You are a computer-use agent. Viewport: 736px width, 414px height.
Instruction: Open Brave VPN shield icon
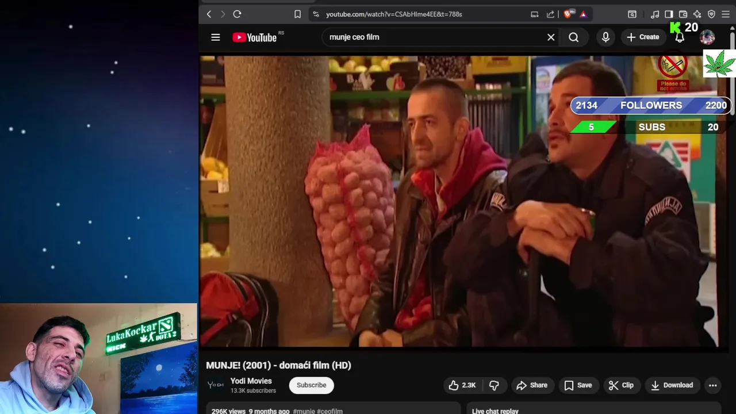point(711,14)
